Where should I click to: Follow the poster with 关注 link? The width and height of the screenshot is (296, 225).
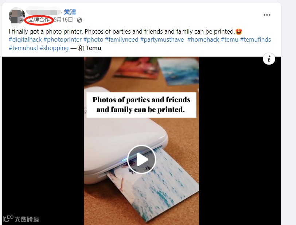tap(70, 12)
